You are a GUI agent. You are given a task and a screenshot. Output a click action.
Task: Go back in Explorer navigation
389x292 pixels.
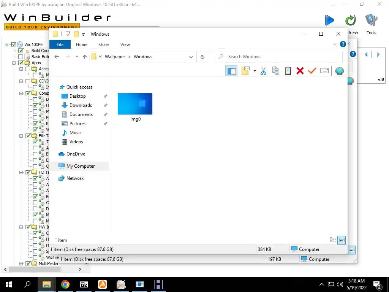click(57, 57)
